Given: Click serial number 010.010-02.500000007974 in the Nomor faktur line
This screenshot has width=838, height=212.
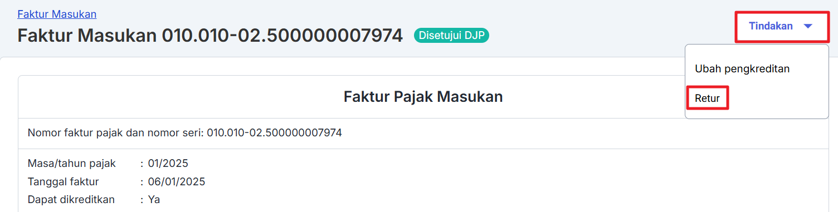Looking at the screenshot, I should 274,133.
